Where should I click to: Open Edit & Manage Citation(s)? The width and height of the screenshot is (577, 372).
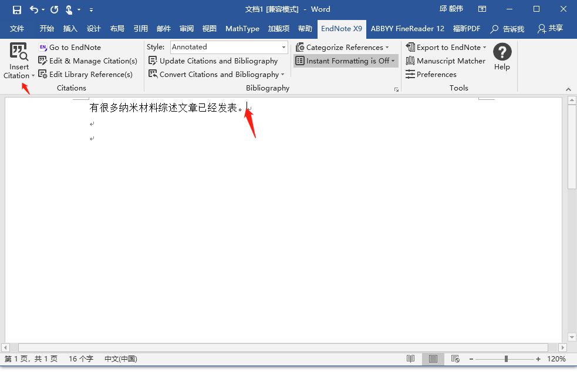coord(87,61)
